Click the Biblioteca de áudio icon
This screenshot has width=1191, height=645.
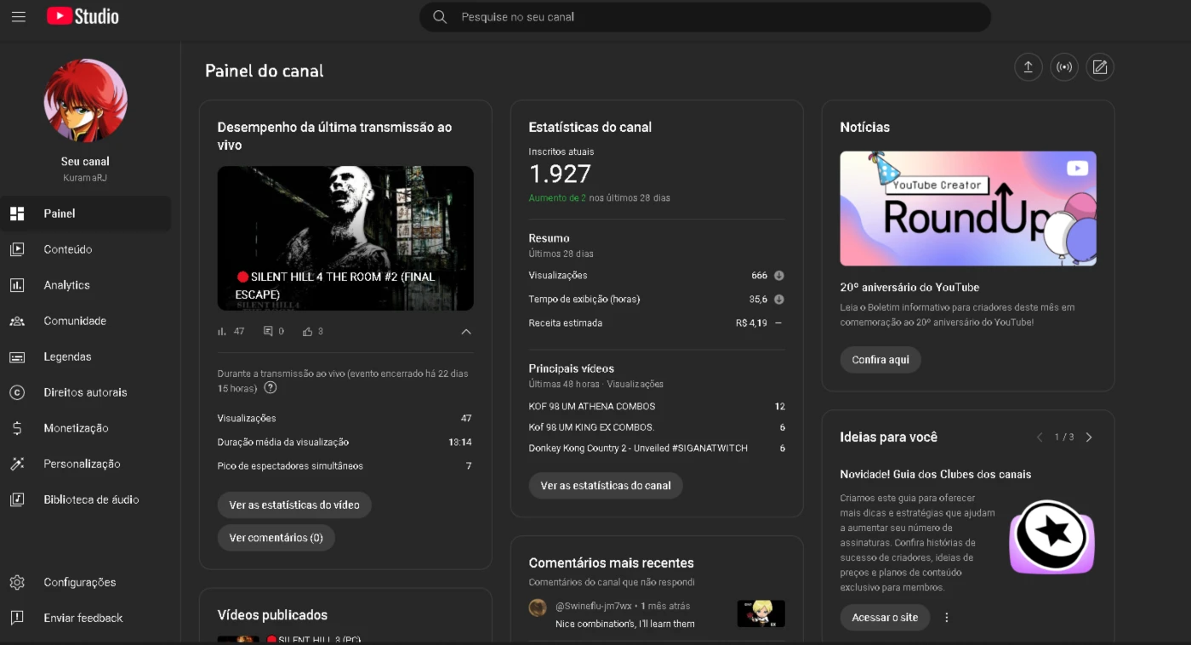[17, 499]
